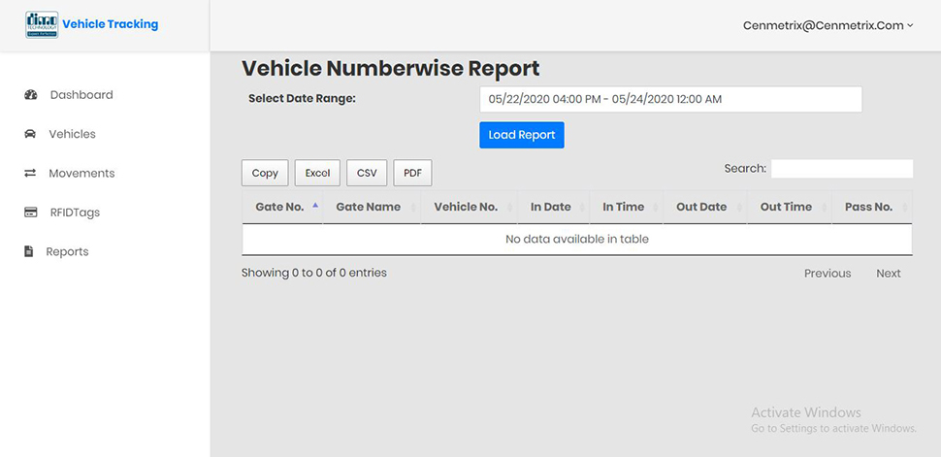941x457 pixels.
Task: Open the date range picker field
Action: [671, 100]
